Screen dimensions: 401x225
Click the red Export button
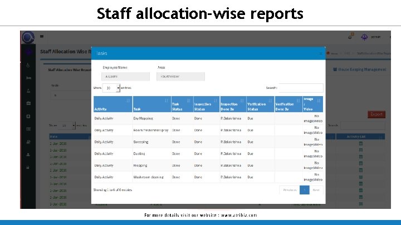(x=376, y=114)
